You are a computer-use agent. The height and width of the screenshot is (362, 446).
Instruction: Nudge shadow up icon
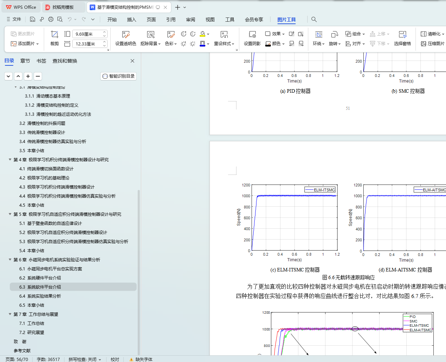(x=291, y=34)
